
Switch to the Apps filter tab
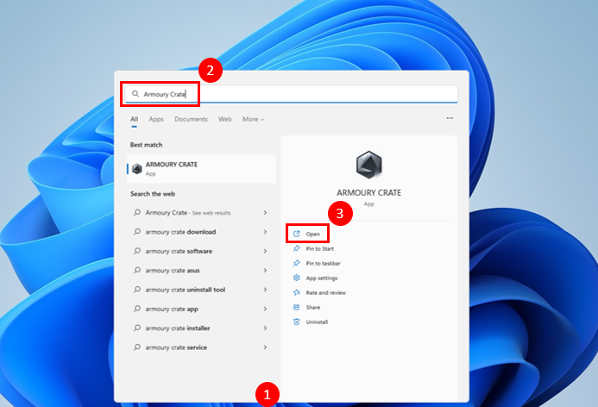coord(156,119)
